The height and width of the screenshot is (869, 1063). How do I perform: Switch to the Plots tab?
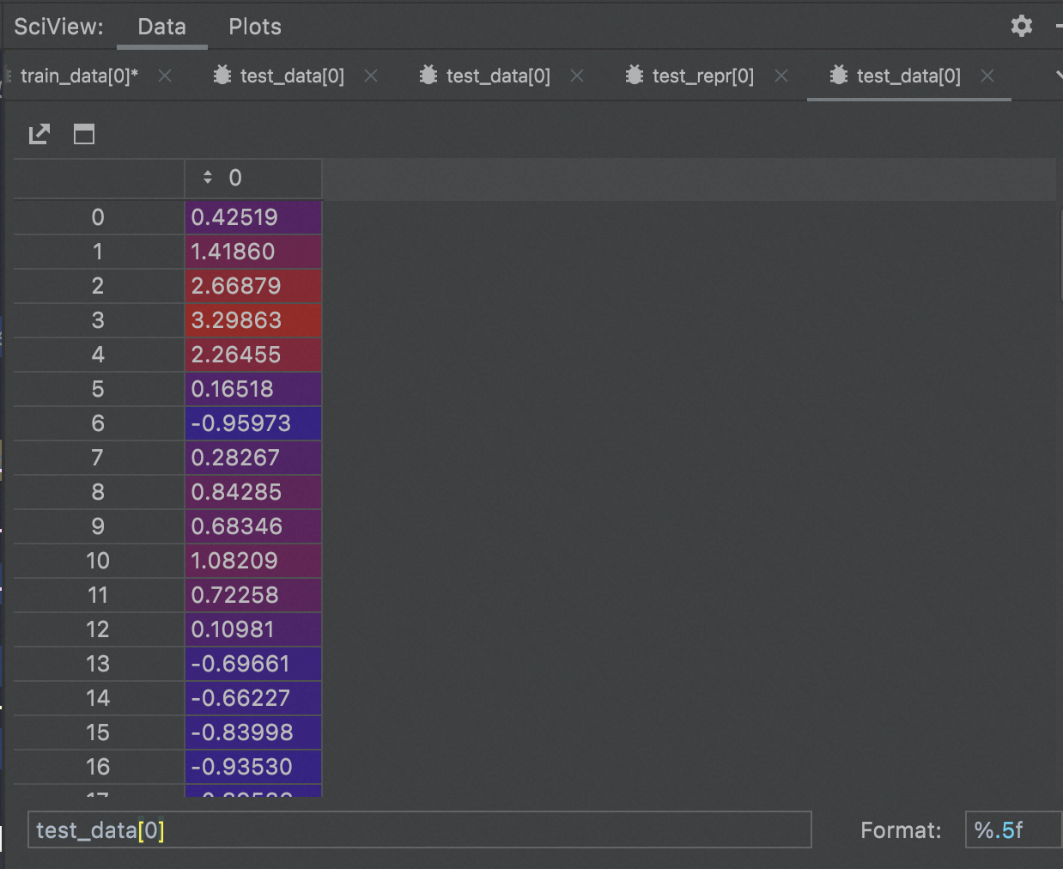click(x=254, y=27)
